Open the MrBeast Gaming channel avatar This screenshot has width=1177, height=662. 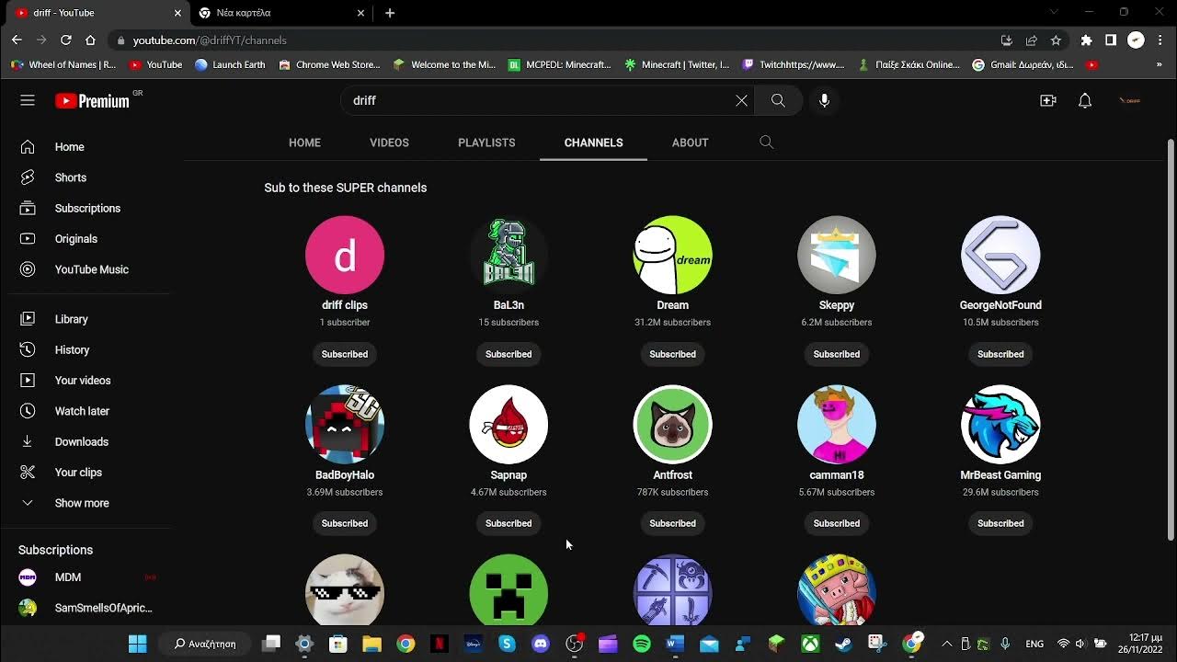1000,425
